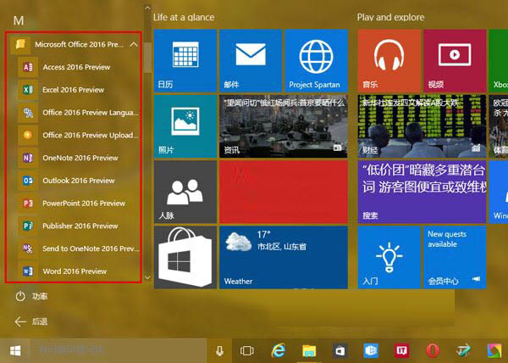
Task: Click the 'Excel 2016 Preview' label
Action: coord(73,90)
